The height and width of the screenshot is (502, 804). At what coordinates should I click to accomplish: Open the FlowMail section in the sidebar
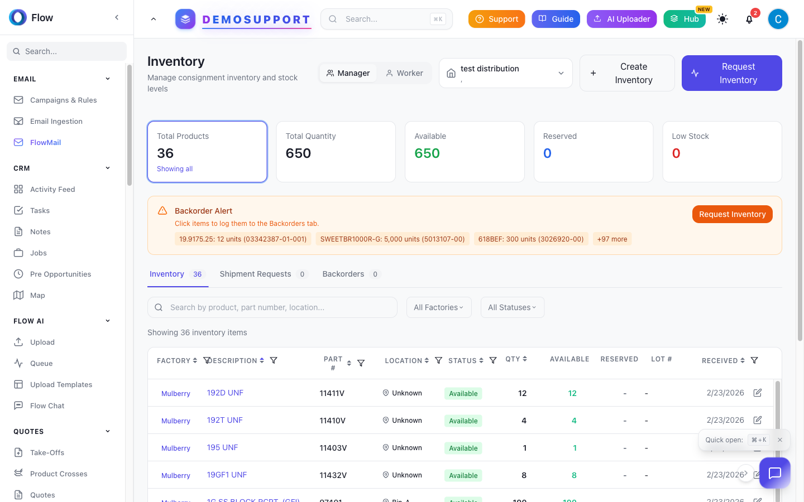[x=46, y=142]
